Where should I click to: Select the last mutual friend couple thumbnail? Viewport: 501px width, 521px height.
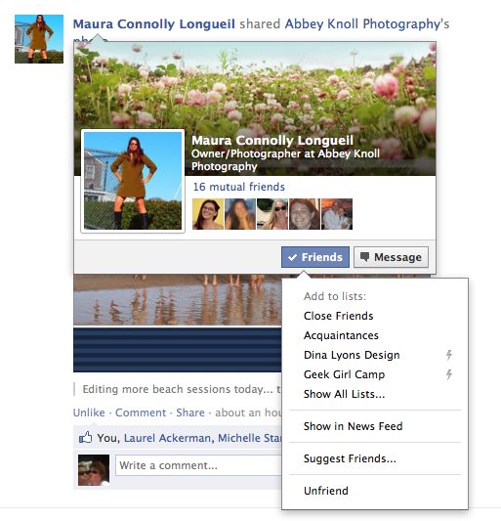pos(337,214)
